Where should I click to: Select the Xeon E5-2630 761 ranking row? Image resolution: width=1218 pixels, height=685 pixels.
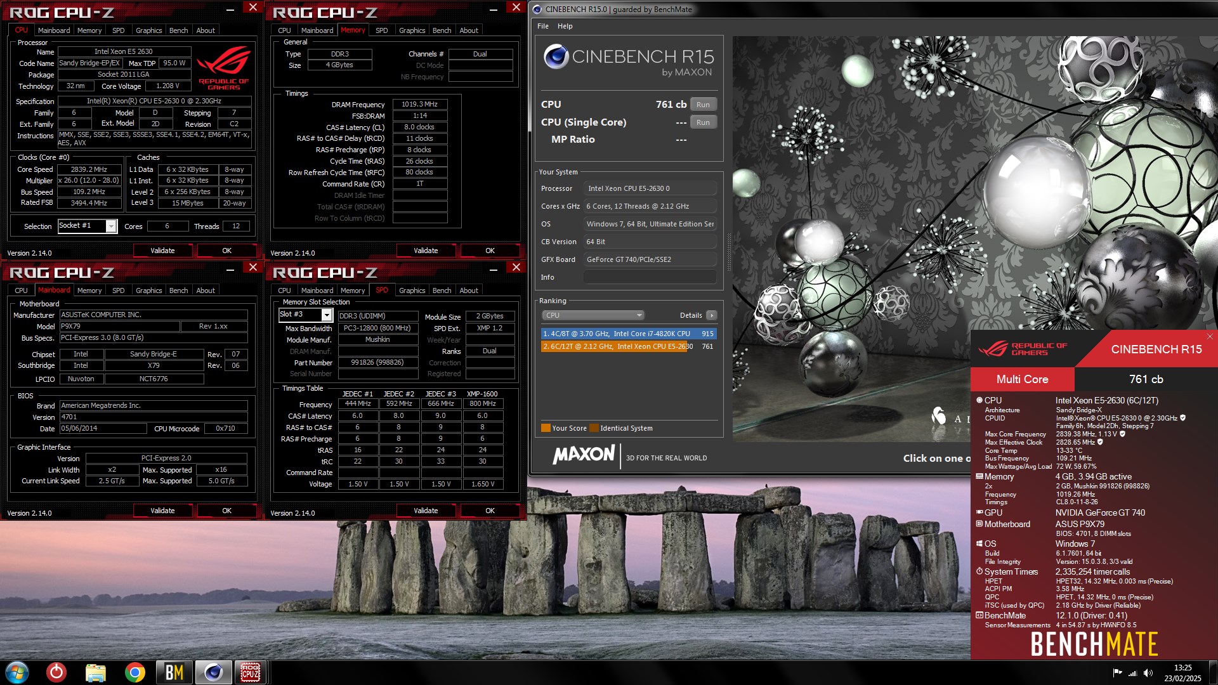tap(629, 346)
